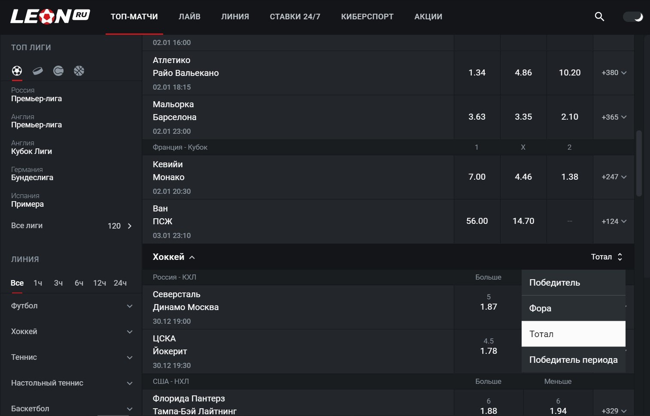The height and width of the screenshot is (416, 650).
Task: Open the LEON.RU logo home link
Action: pyautogui.click(x=50, y=16)
